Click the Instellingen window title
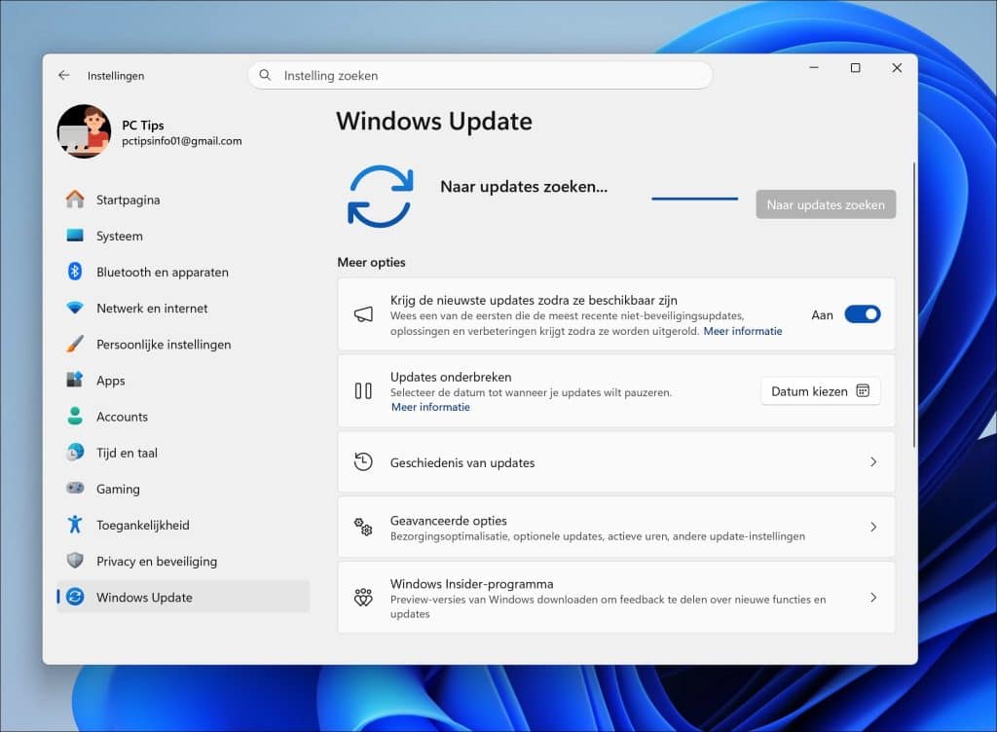This screenshot has height=732, width=997. coord(116,76)
